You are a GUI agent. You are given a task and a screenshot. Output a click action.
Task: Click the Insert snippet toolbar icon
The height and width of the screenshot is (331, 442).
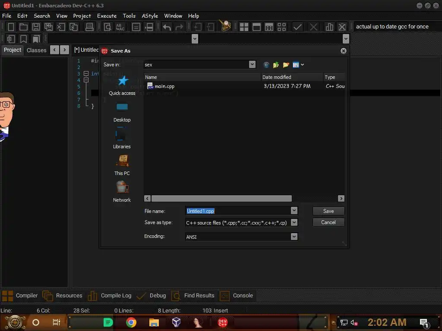pos(11,39)
